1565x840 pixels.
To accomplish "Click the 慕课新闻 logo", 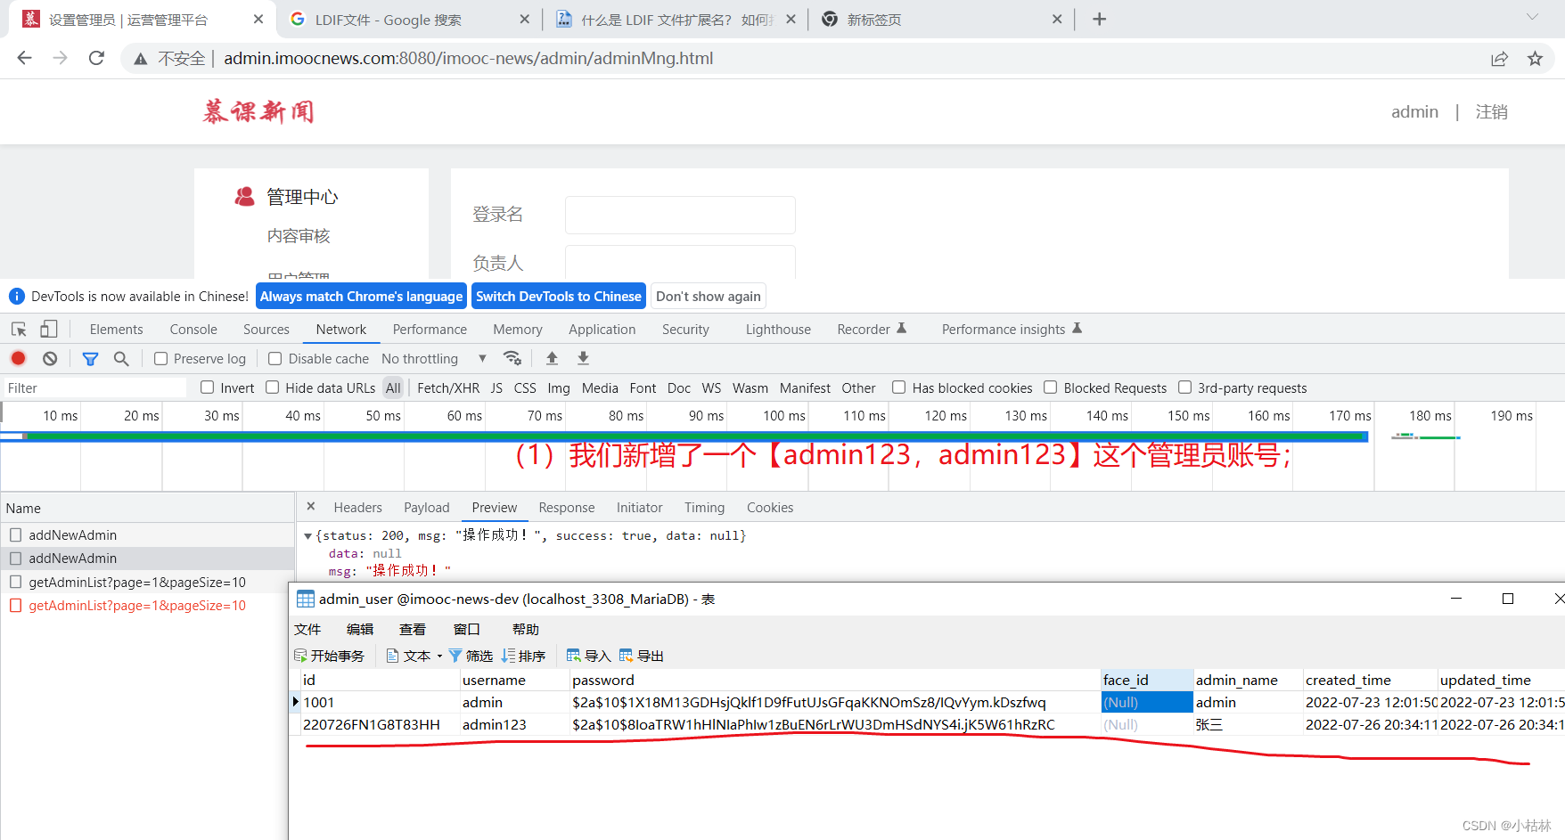I will (258, 111).
